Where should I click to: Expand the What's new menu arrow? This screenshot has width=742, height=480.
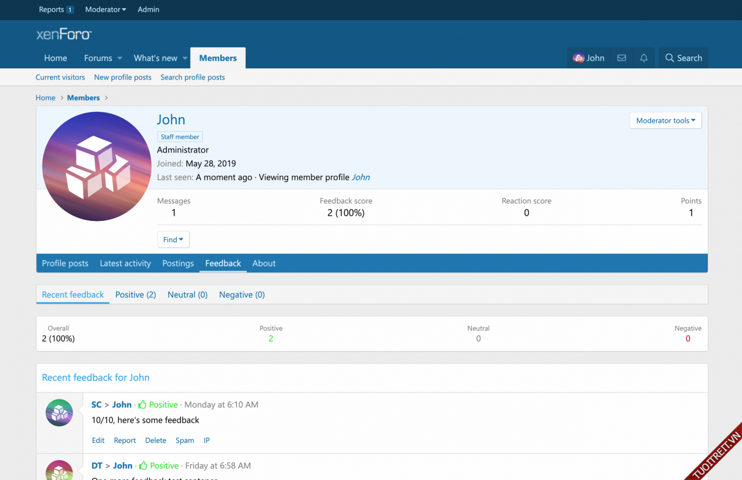(x=185, y=58)
